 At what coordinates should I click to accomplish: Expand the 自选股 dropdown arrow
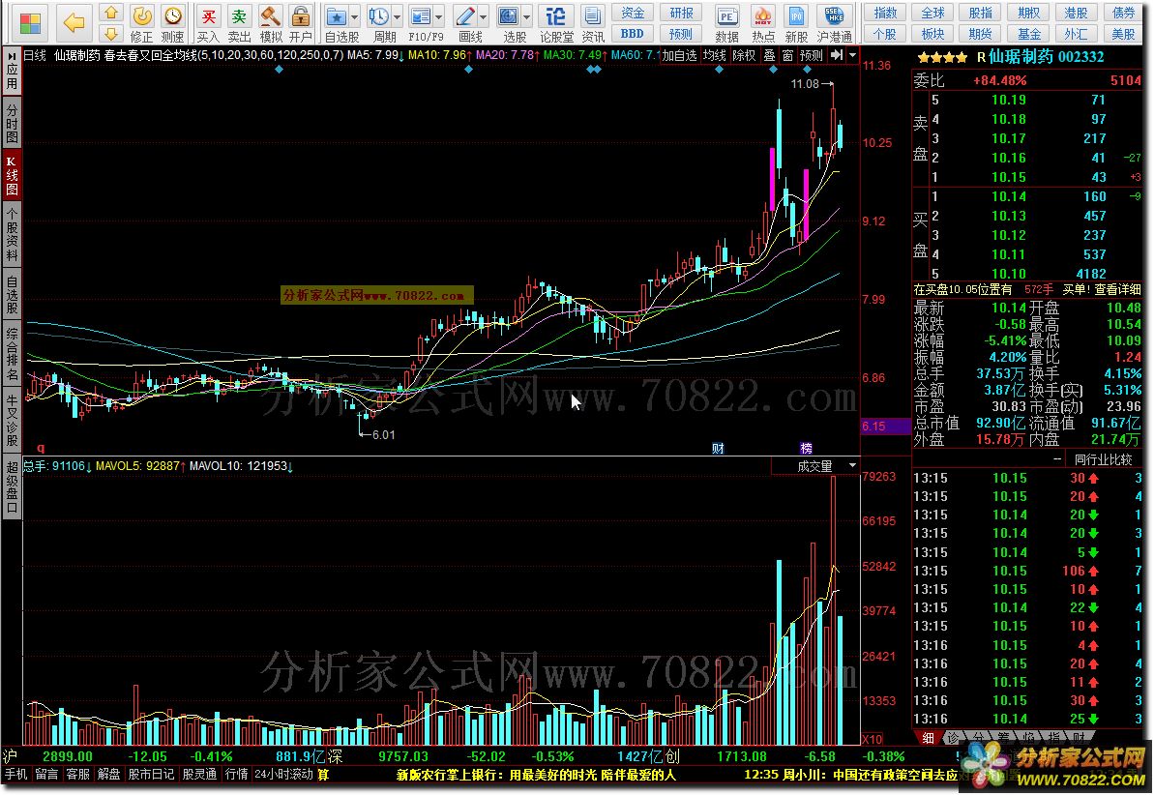pyautogui.click(x=355, y=16)
